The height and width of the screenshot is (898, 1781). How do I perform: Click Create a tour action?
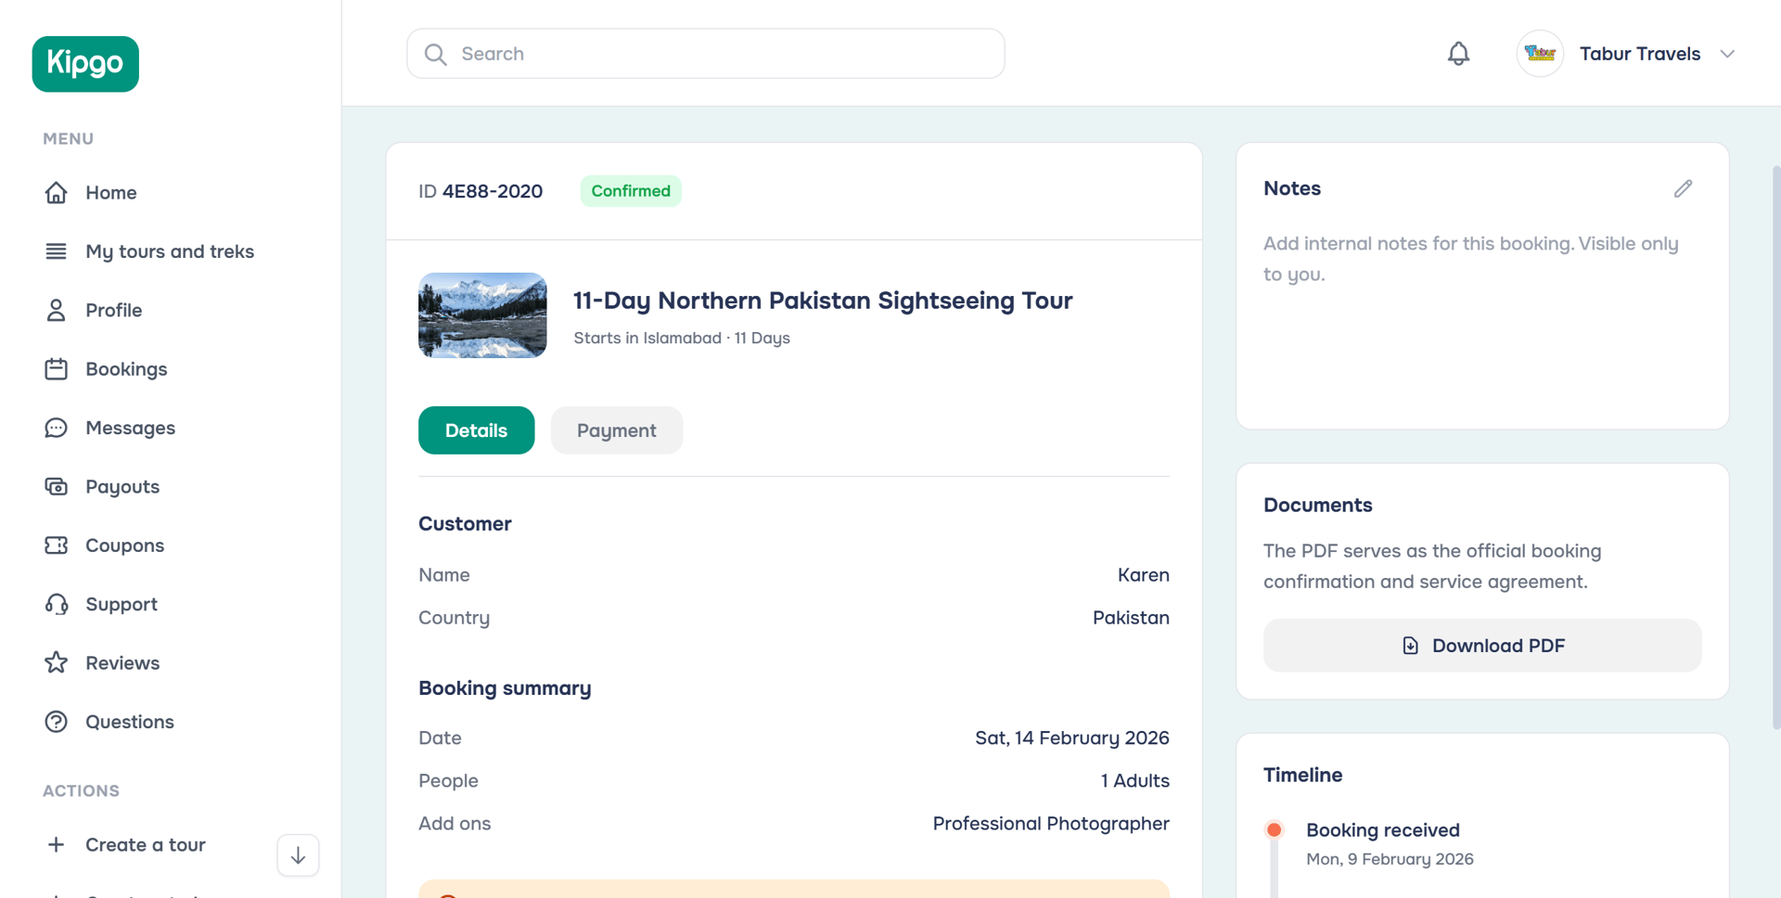pyautogui.click(x=145, y=845)
